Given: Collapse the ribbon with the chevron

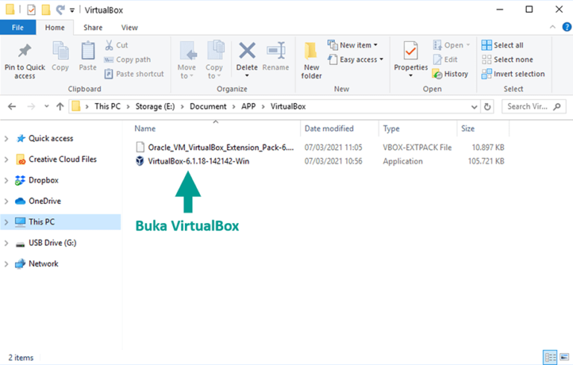Looking at the screenshot, I should [553, 27].
